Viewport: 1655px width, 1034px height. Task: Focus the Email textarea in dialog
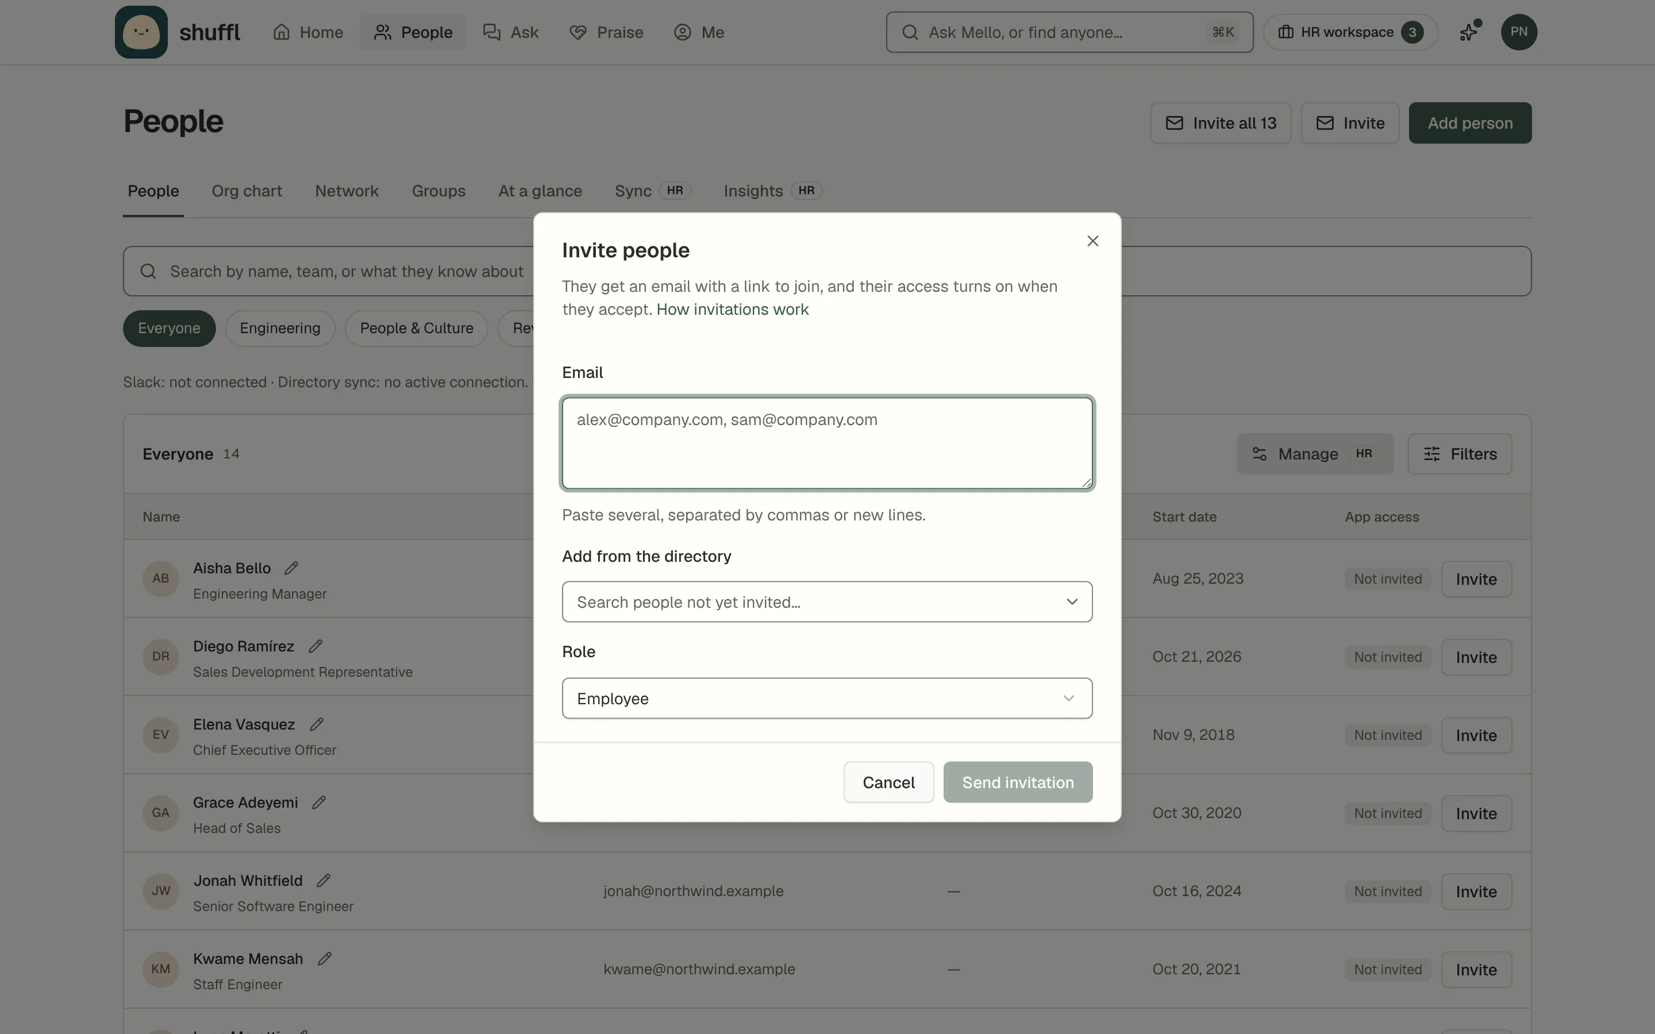point(827,443)
